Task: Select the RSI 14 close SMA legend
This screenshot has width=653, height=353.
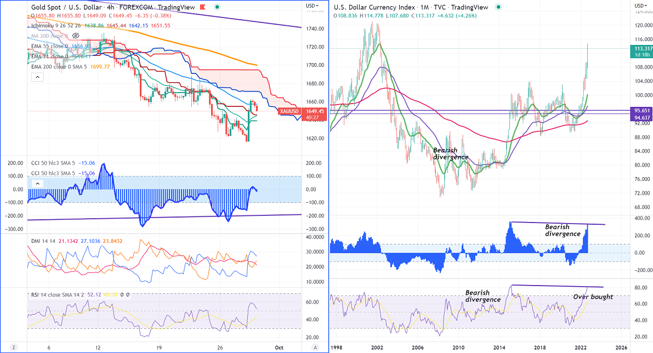Action: pos(58,295)
